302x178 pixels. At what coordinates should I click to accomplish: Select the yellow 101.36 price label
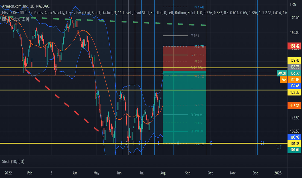[294, 144]
